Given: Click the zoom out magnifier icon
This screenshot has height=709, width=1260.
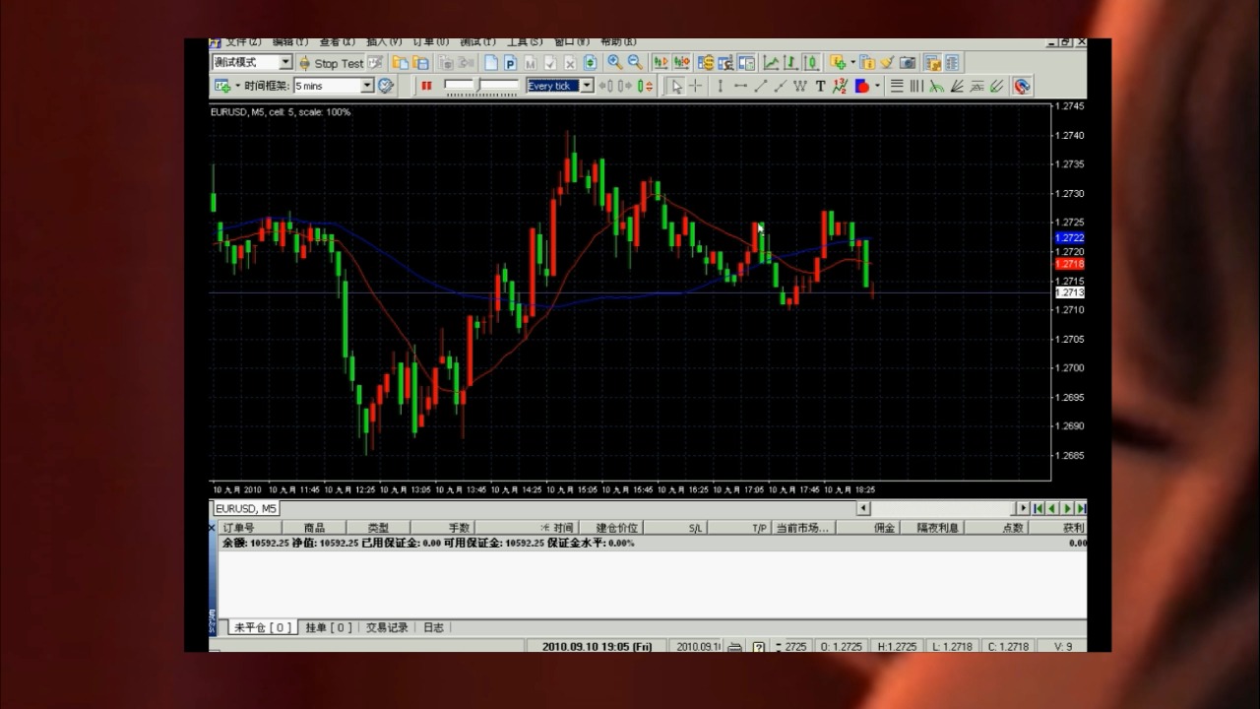Looking at the screenshot, I should (635, 62).
